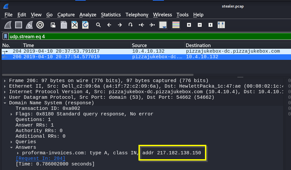Screen dimensions: 291x170
Task: Click the start capture shark fin icon
Action: [8, 25]
